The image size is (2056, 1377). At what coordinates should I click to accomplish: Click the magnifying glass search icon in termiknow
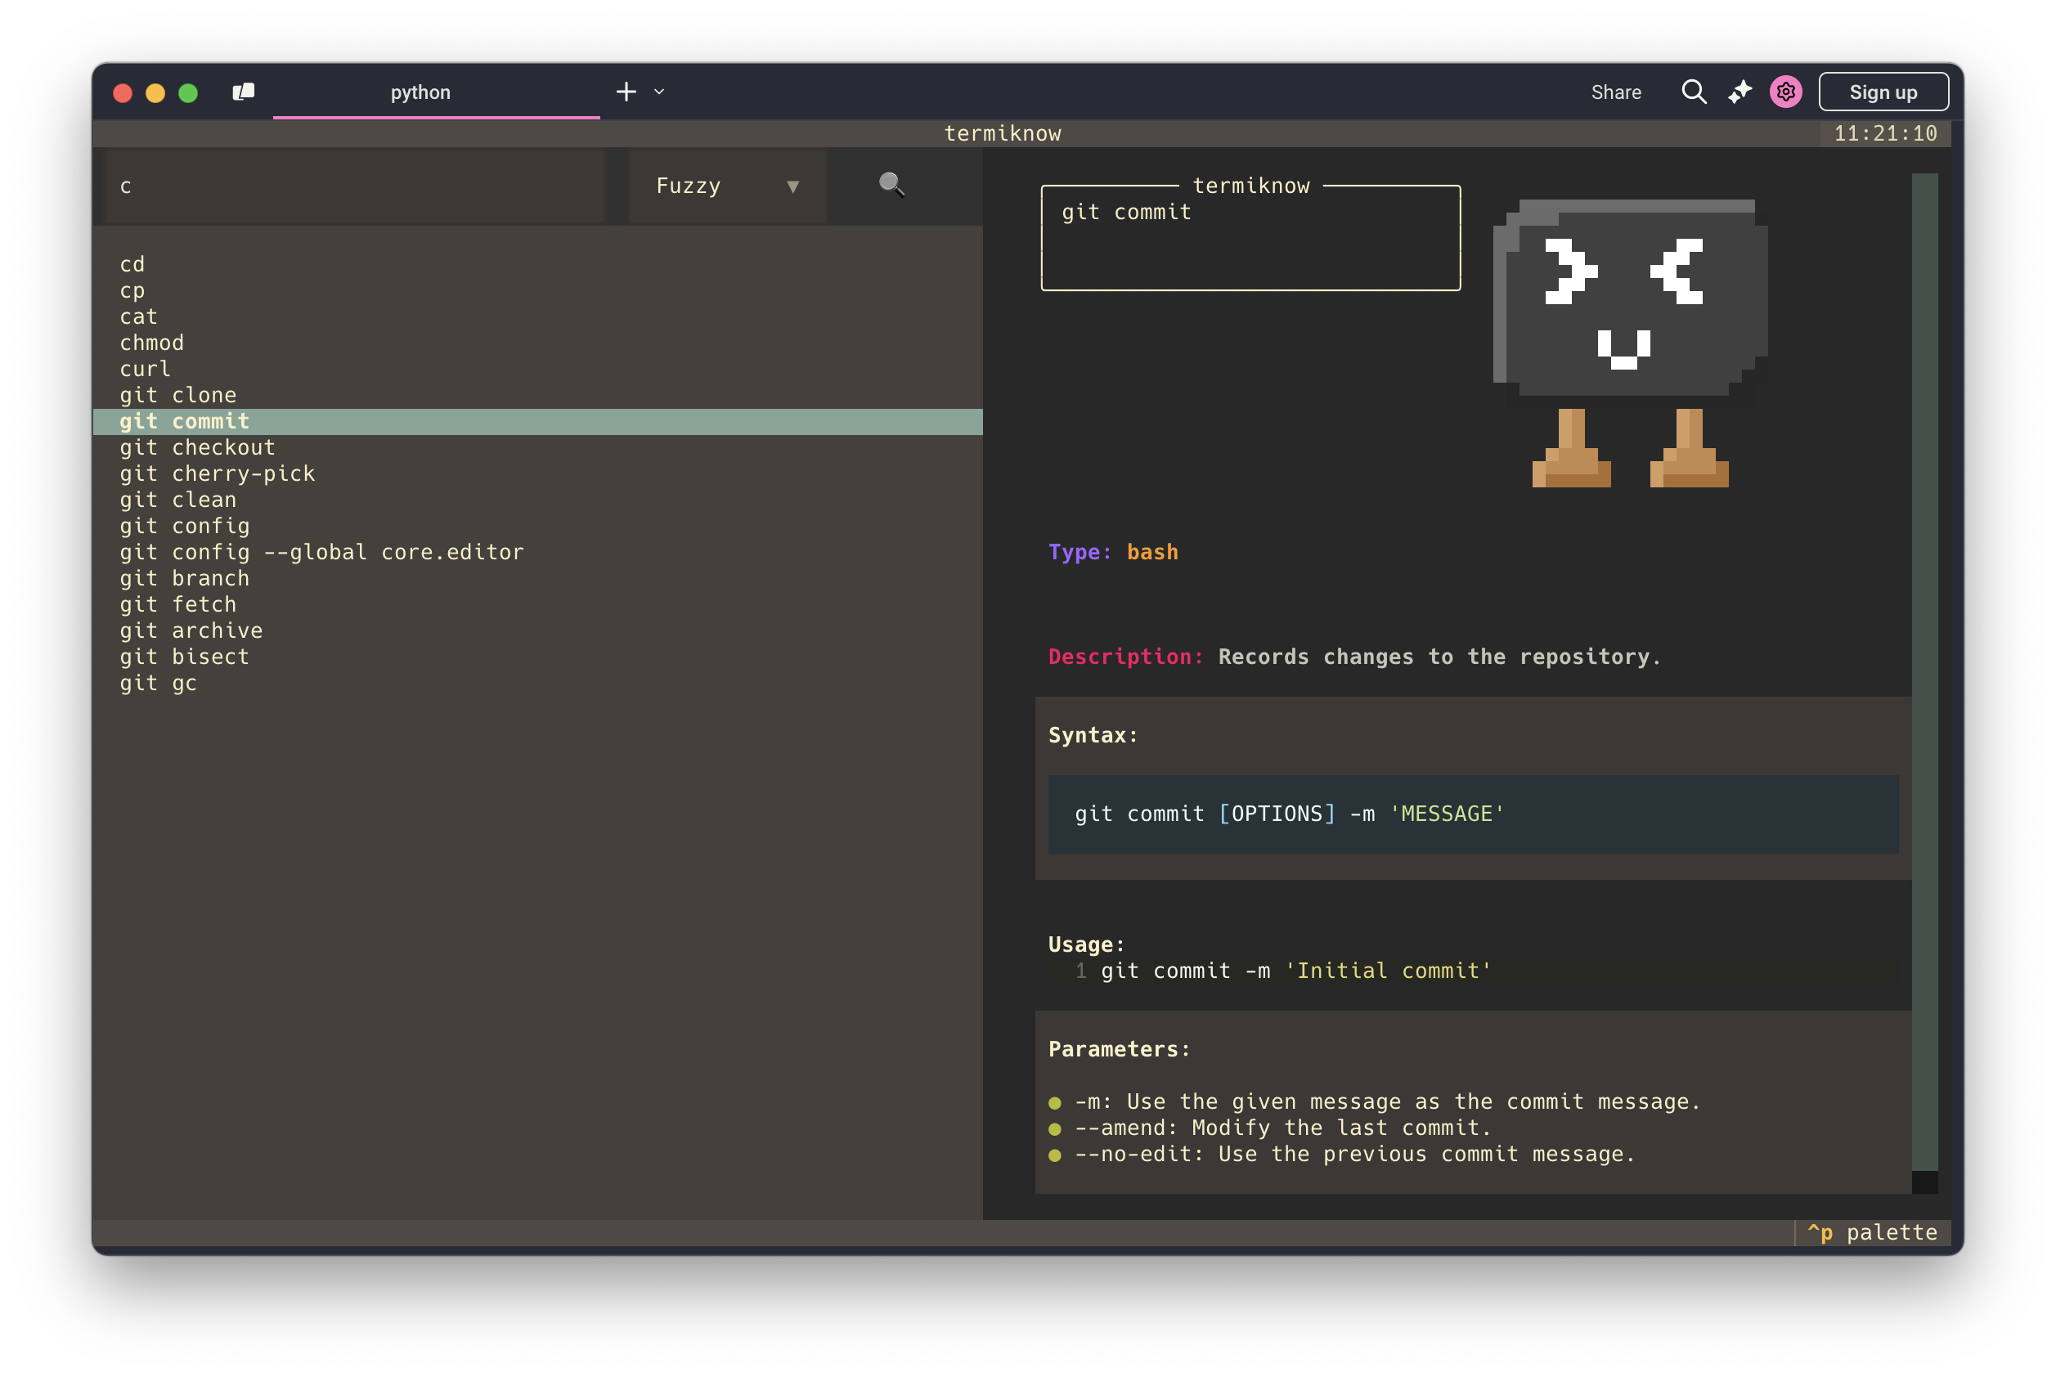(x=891, y=185)
